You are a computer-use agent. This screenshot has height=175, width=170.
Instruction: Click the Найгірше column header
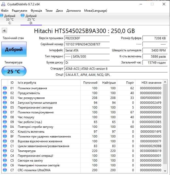(108, 83)
